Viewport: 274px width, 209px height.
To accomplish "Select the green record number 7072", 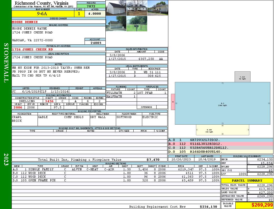I will coord(91,6).
